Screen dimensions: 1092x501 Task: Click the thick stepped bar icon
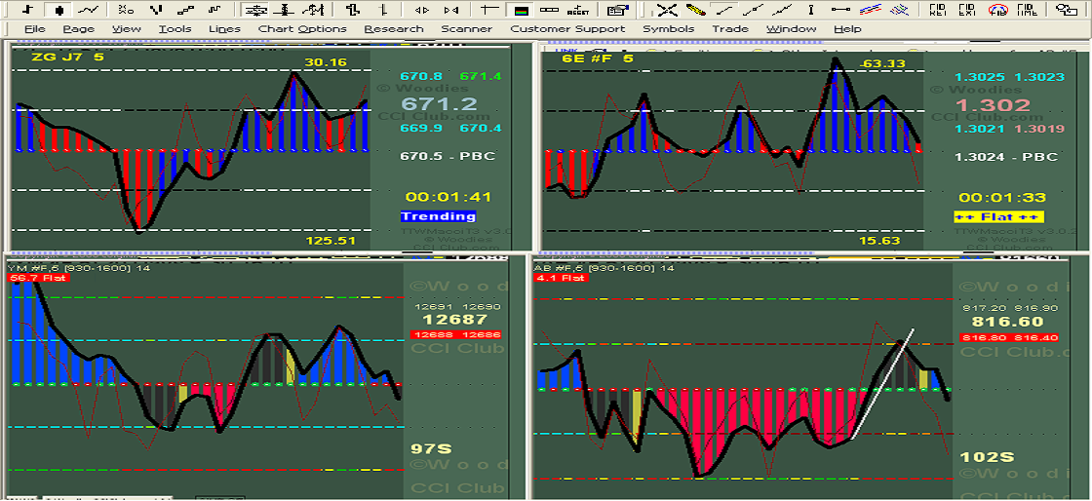point(353,10)
